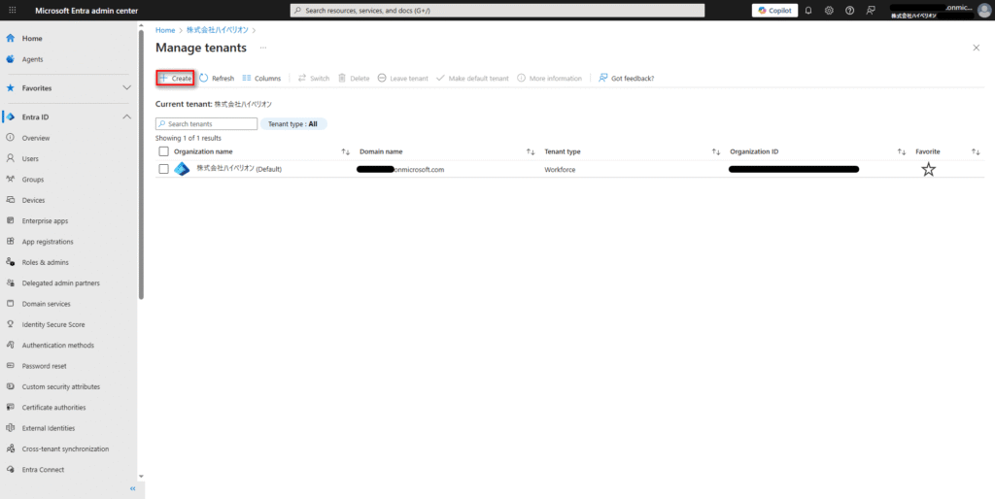The height and width of the screenshot is (499, 995).
Task: Mark the tenant as favorite with star
Action: coord(928,169)
